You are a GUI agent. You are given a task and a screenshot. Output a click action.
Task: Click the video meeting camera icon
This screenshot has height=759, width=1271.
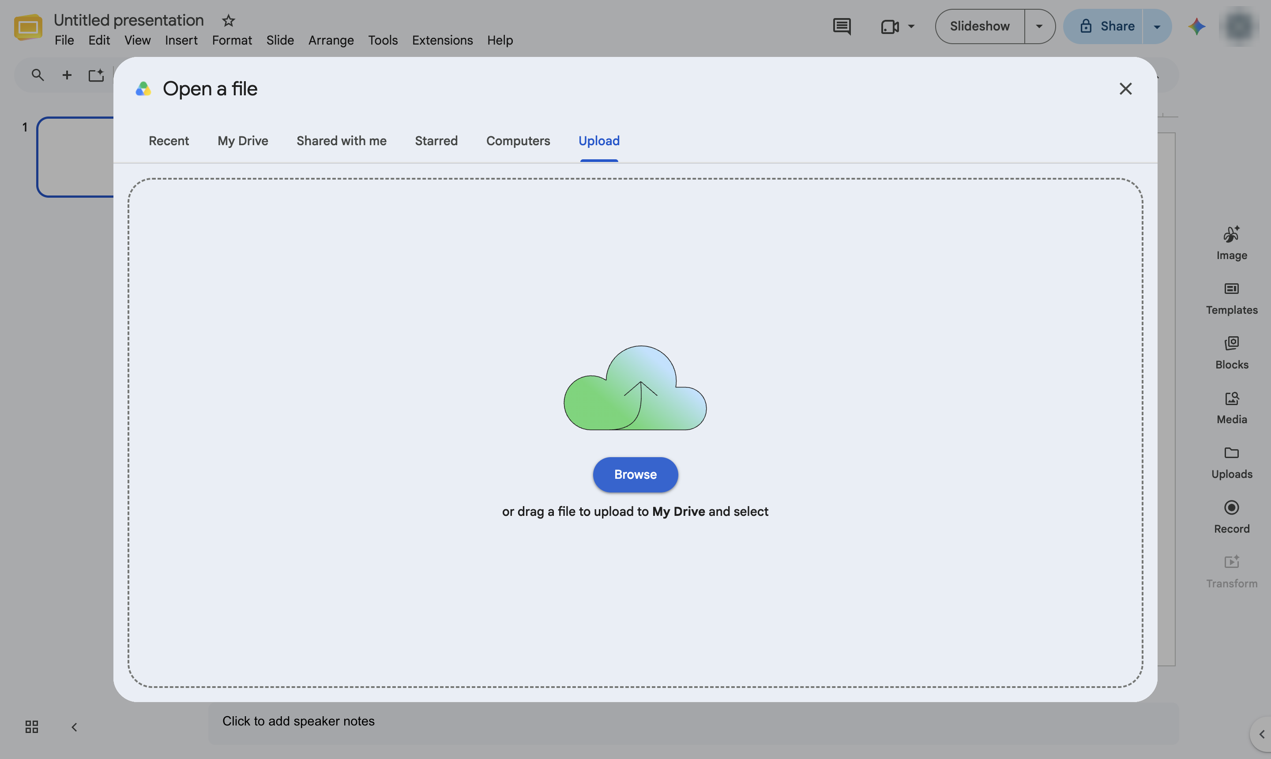pyautogui.click(x=890, y=26)
